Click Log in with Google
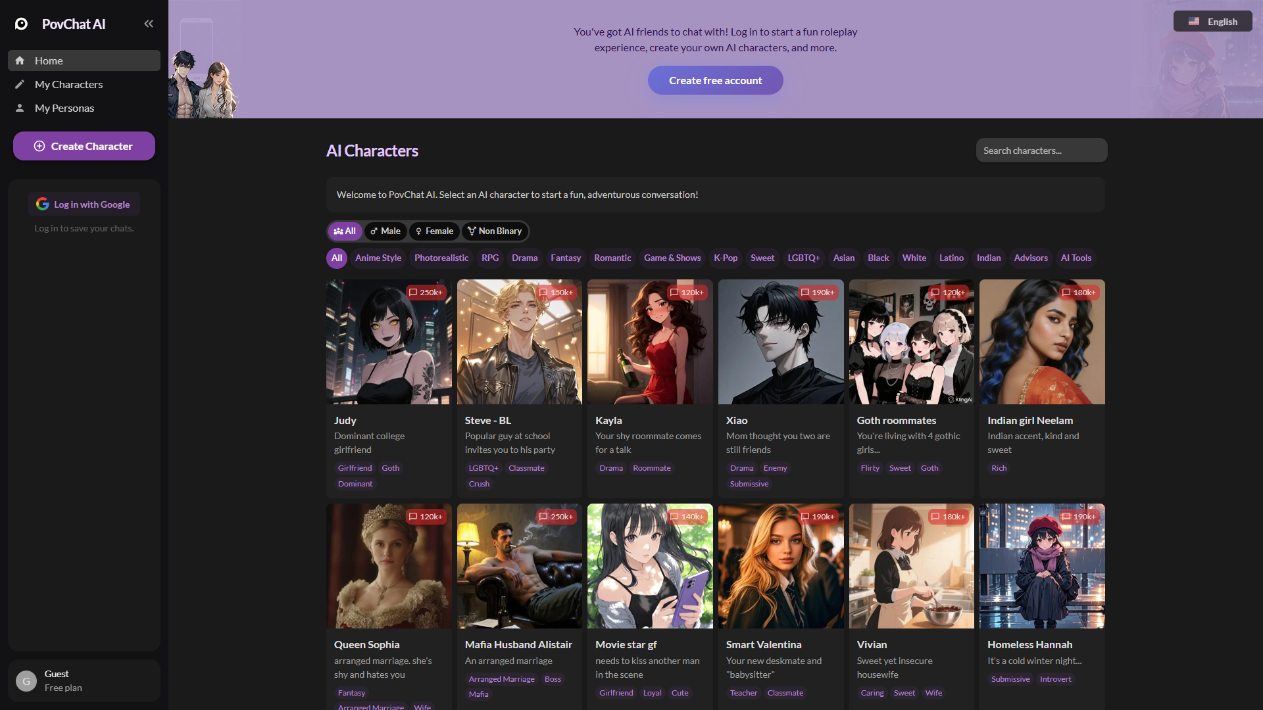This screenshot has width=1263, height=710. coord(84,204)
